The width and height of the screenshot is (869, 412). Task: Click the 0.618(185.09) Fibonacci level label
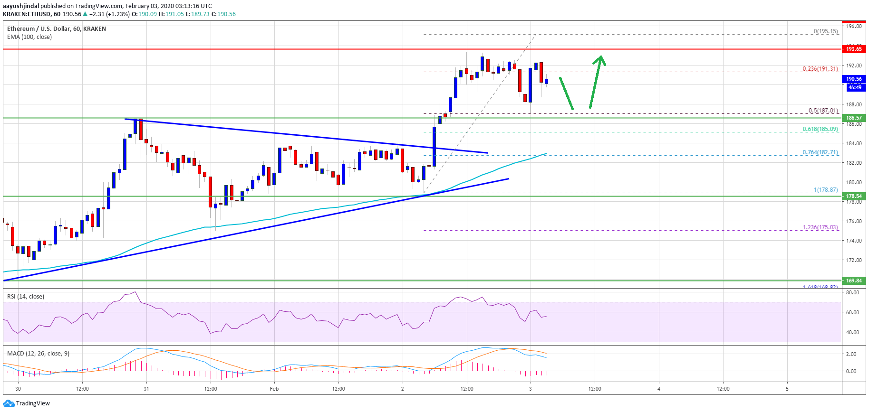pos(821,129)
